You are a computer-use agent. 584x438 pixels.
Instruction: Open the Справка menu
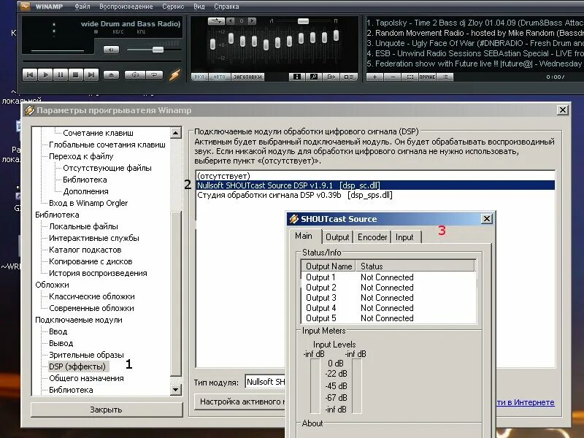point(226,7)
